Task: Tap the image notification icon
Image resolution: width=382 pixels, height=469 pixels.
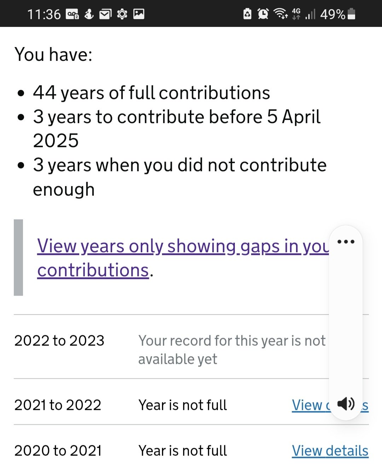Action: coord(139,14)
